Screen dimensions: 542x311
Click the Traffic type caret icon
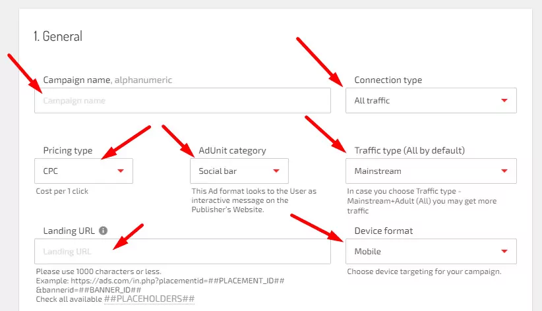[504, 171]
